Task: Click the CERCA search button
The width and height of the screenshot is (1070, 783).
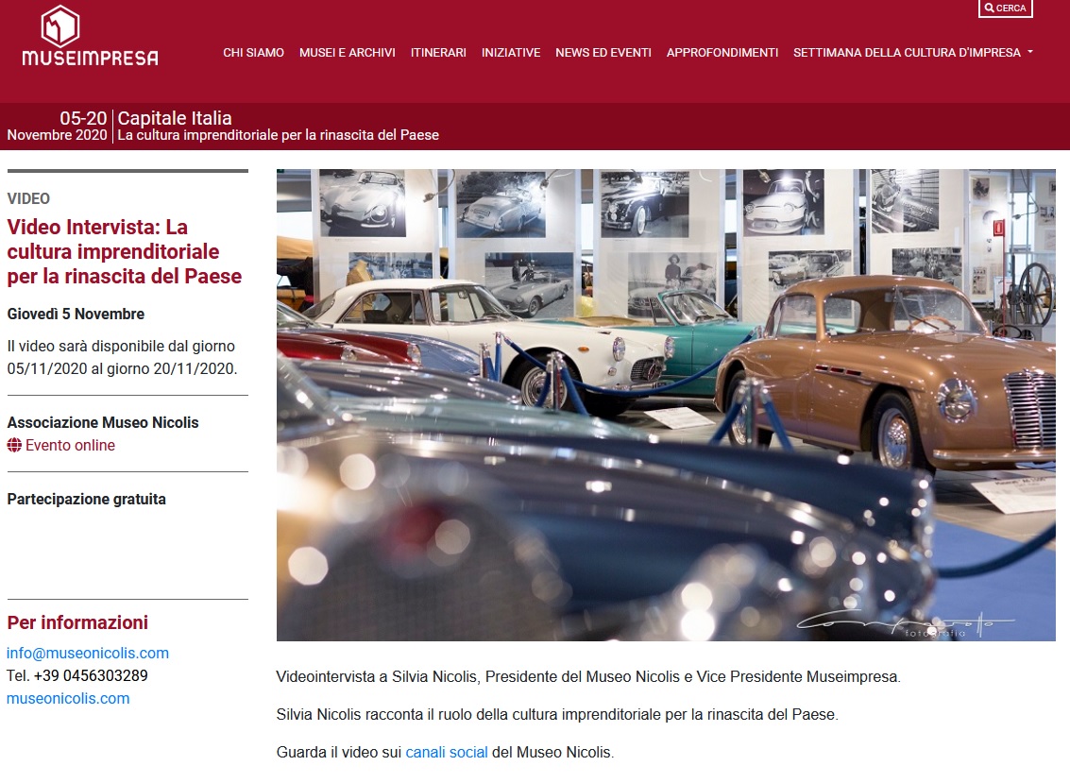Action: tap(1005, 9)
